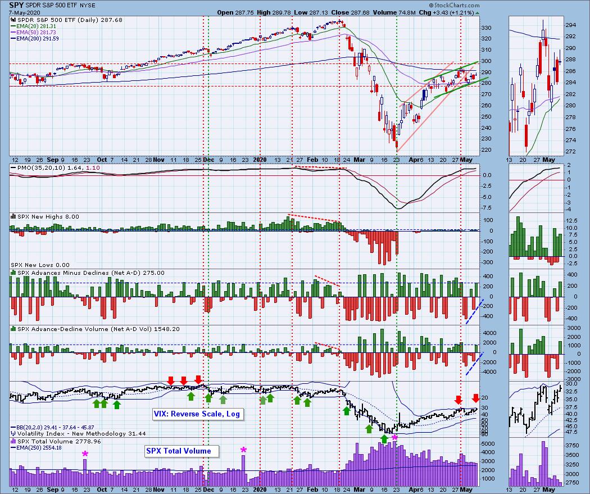The width and height of the screenshot is (590, 494).
Task: Click the Volume 74.8M value
Action: pyautogui.click(x=394, y=12)
